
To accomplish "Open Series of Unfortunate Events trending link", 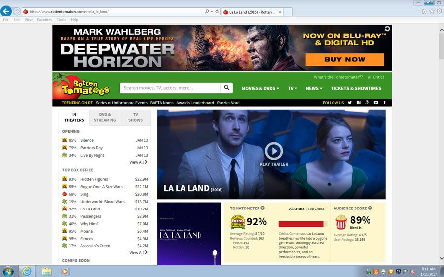I will point(121,103).
